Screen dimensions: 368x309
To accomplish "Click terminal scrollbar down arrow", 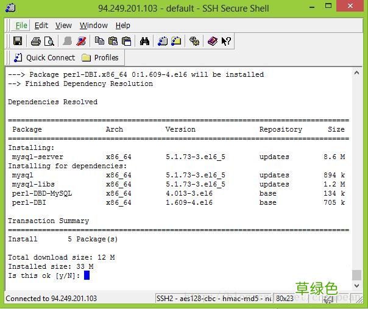I will click(357, 286).
